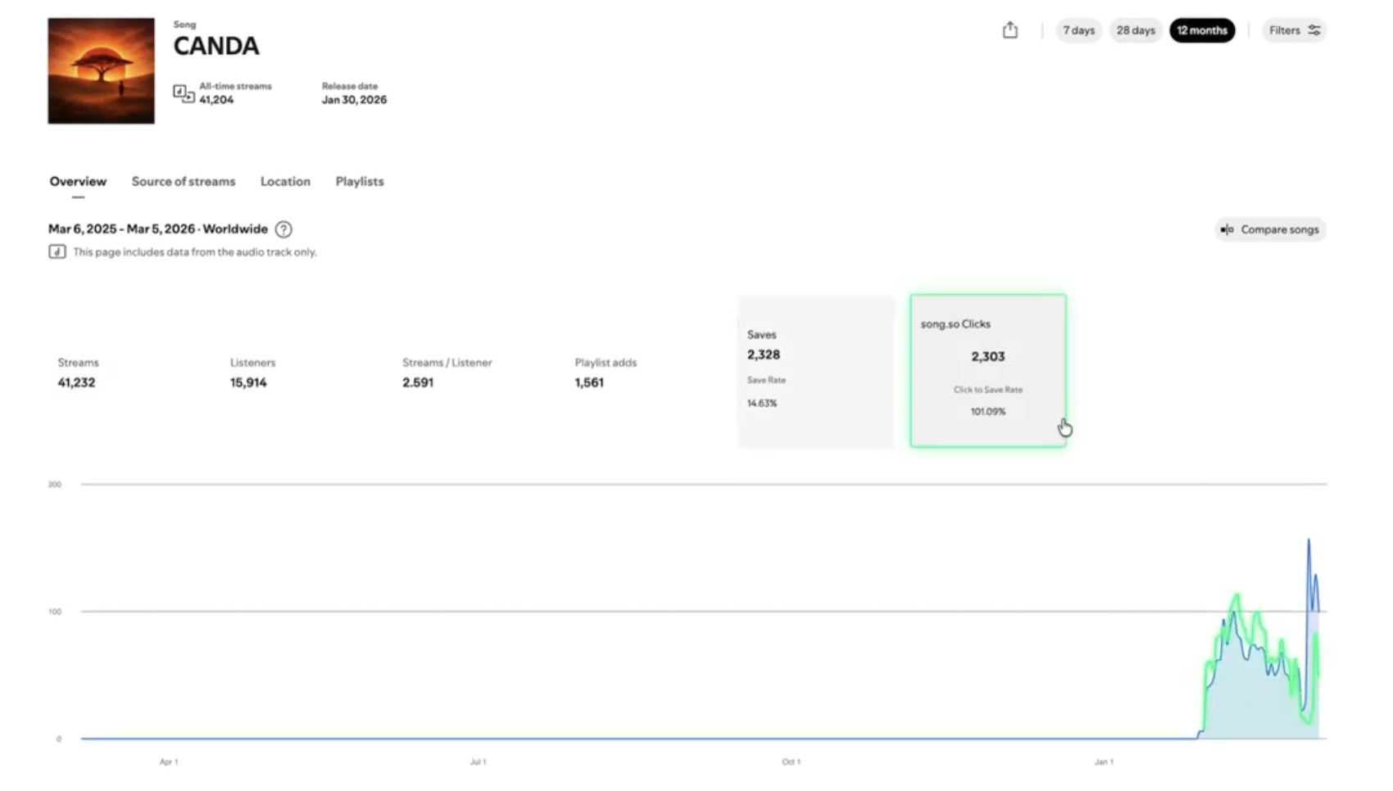Select the 28 days range

point(1135,30)
